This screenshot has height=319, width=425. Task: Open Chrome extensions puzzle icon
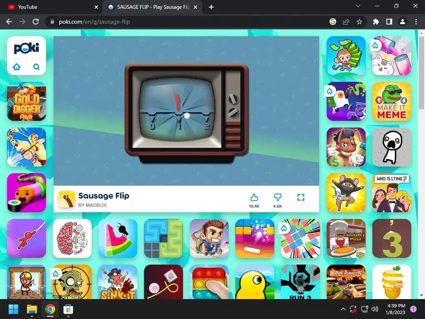pyautogui.click(x=376, y=22)
